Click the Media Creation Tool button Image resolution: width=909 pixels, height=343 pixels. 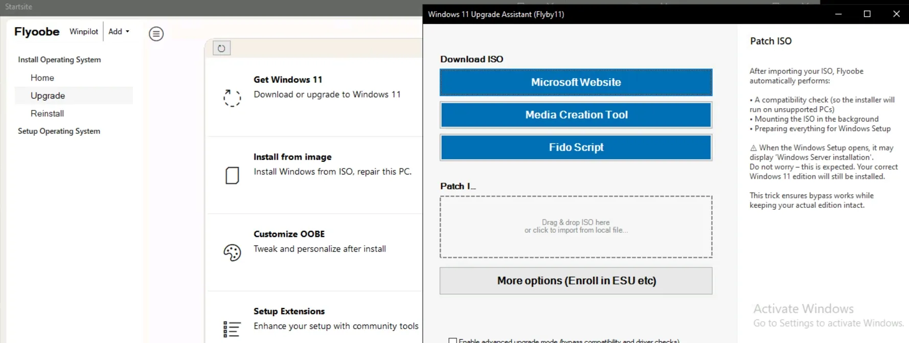[x=576, y=115]
